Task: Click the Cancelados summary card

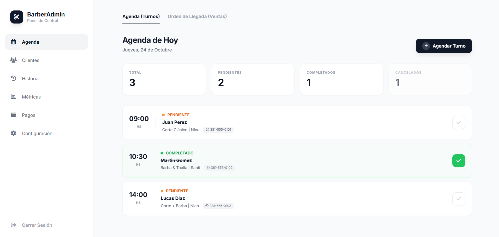Action: coord(430,79)
